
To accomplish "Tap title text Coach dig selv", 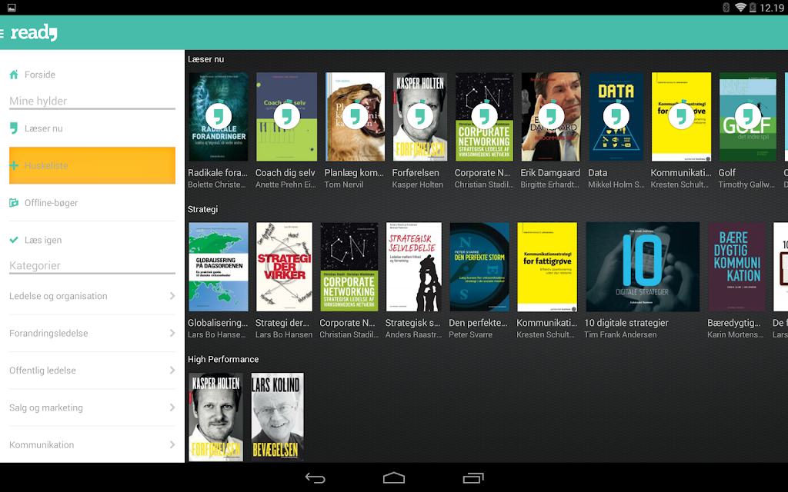I will pyautogui.click(x=285, y=173).
